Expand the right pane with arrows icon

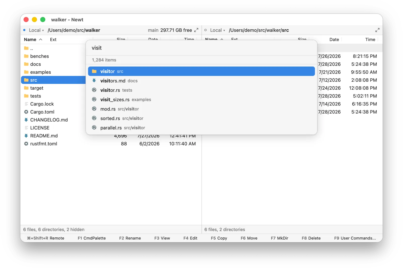377,30
